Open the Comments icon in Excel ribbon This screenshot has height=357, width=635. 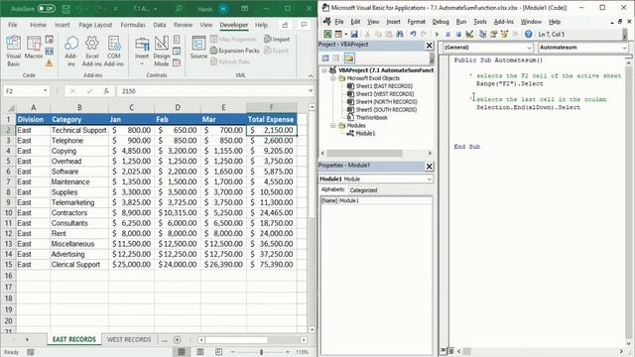click(304, 25)
